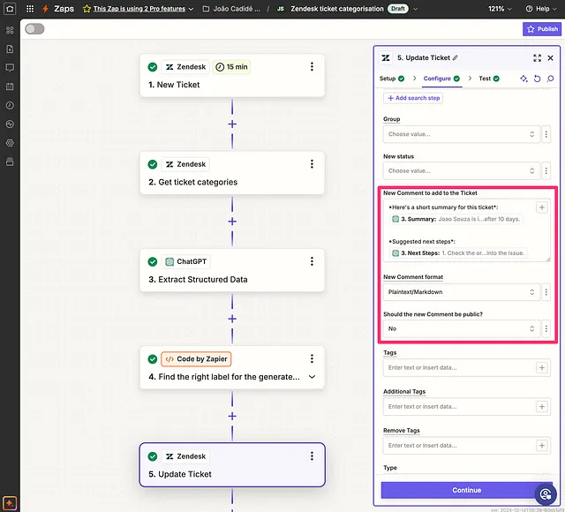Open more options for New Ticket step
This screenshot has width=565, height=512.
[312, 67]
